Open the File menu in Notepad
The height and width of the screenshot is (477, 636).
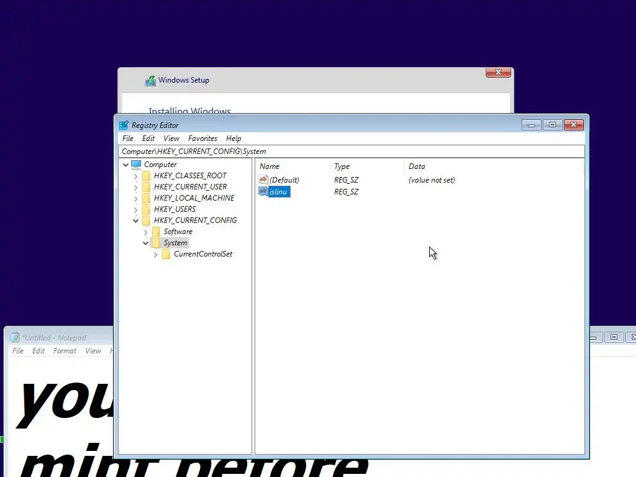click(x=18, y=351)
